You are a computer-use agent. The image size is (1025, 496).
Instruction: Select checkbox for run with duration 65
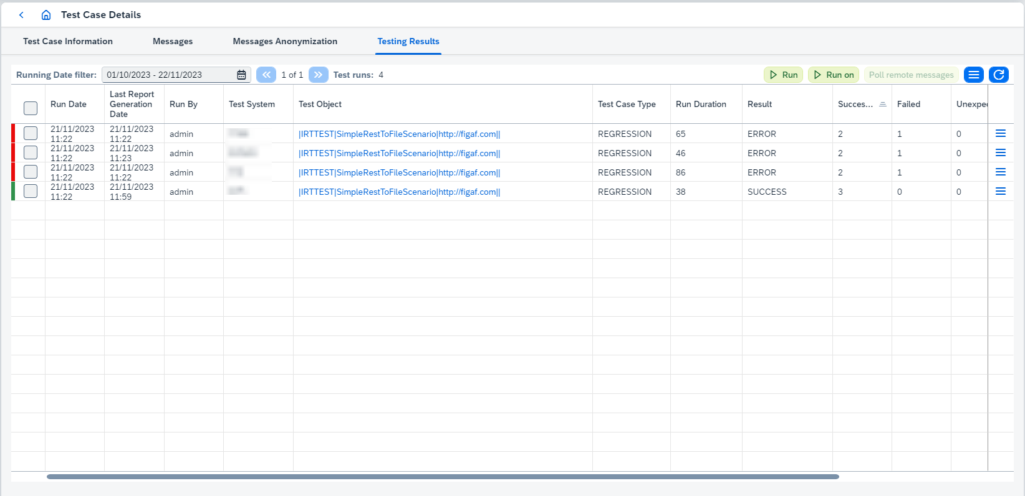tap(31, 133)
